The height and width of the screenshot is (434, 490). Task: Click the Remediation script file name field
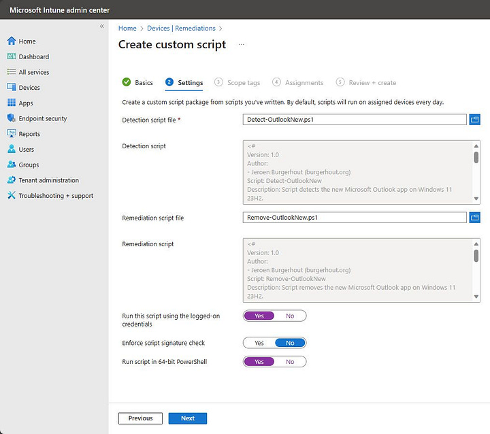[355, 218]
